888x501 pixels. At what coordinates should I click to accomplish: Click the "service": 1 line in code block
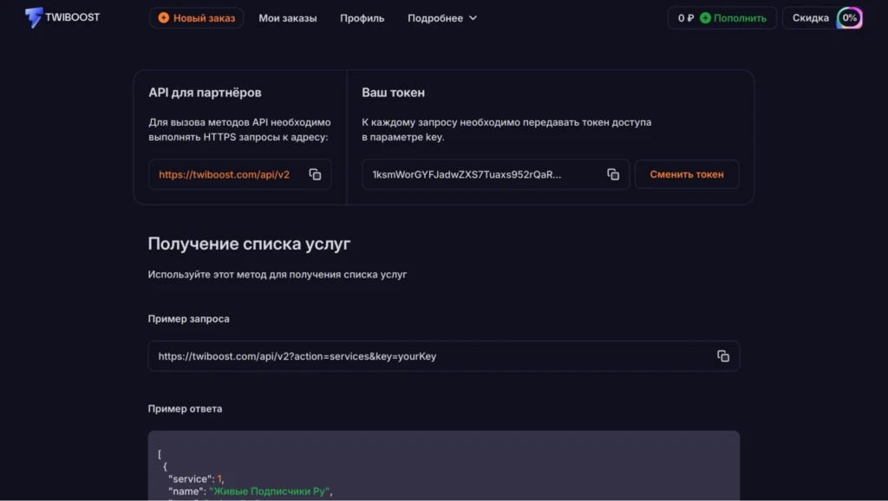(x=196, y=478)
